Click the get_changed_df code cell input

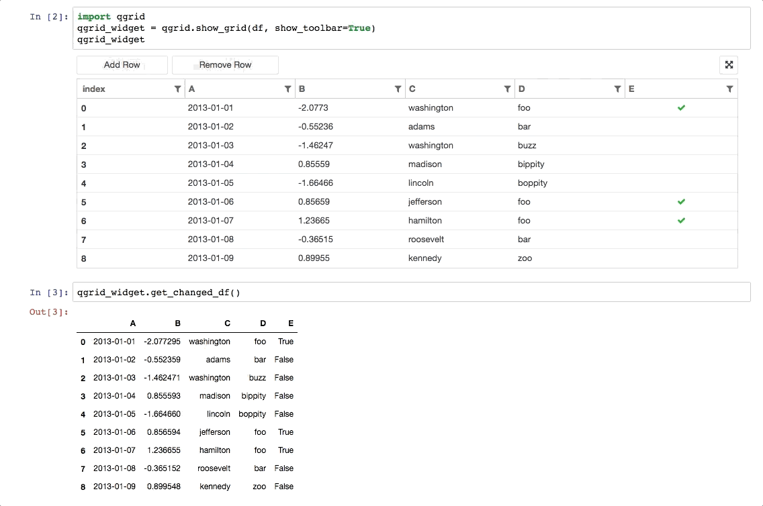point(412,292)
